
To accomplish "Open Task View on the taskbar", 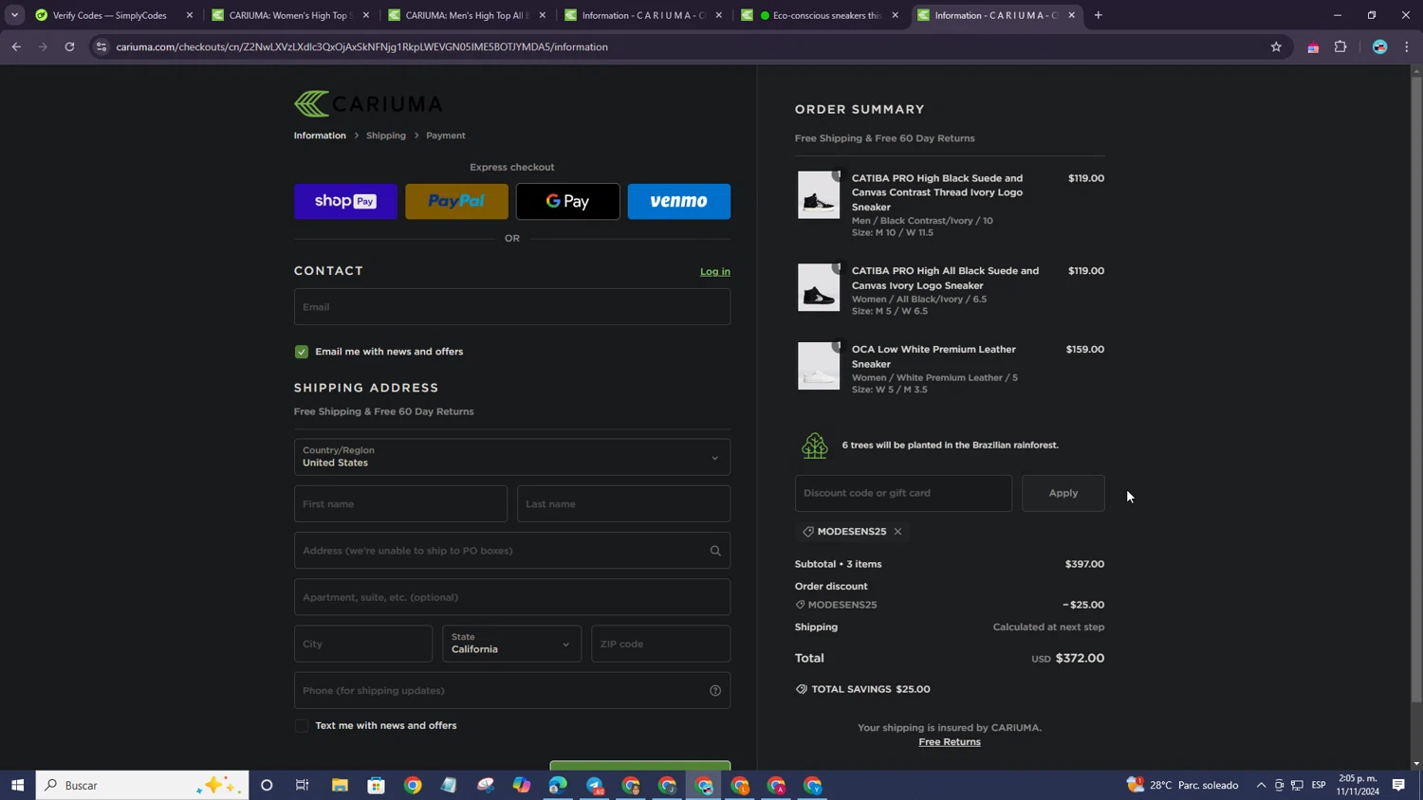I will point(303,785).
